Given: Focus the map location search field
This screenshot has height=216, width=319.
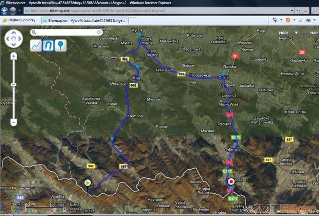Looking at the screenshot, I should pyautogui.click(x=64, y=33).
